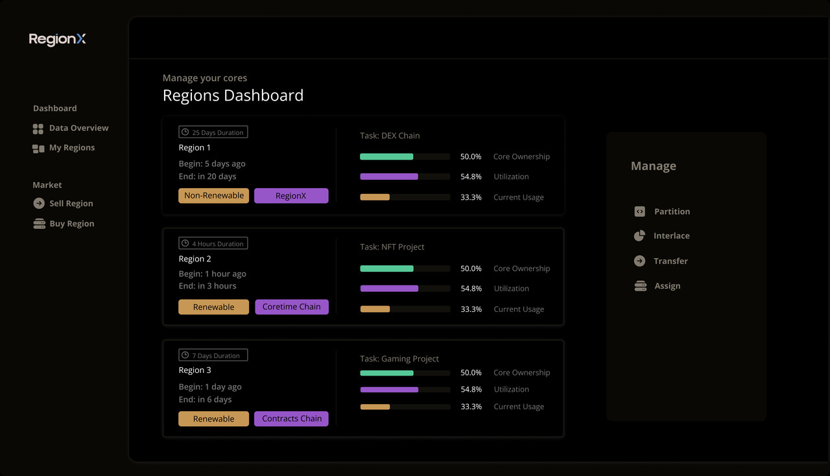The image size is (830, 476).
Task: Click 33.3% value in Gaming Project card
Action: (471, 407)
